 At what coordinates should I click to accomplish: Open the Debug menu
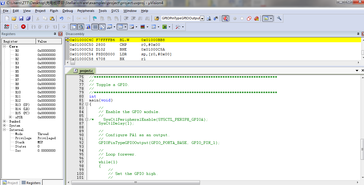click(68, 11)
